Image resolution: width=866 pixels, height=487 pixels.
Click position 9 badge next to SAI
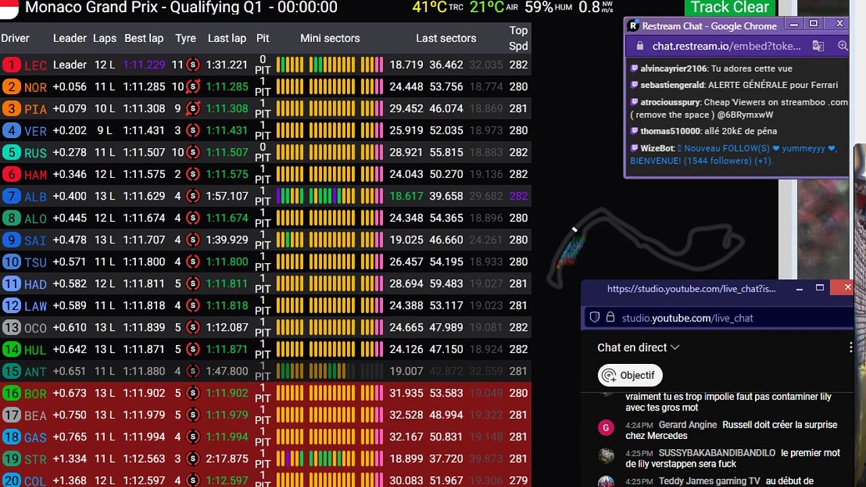click(x=12, y=239)
